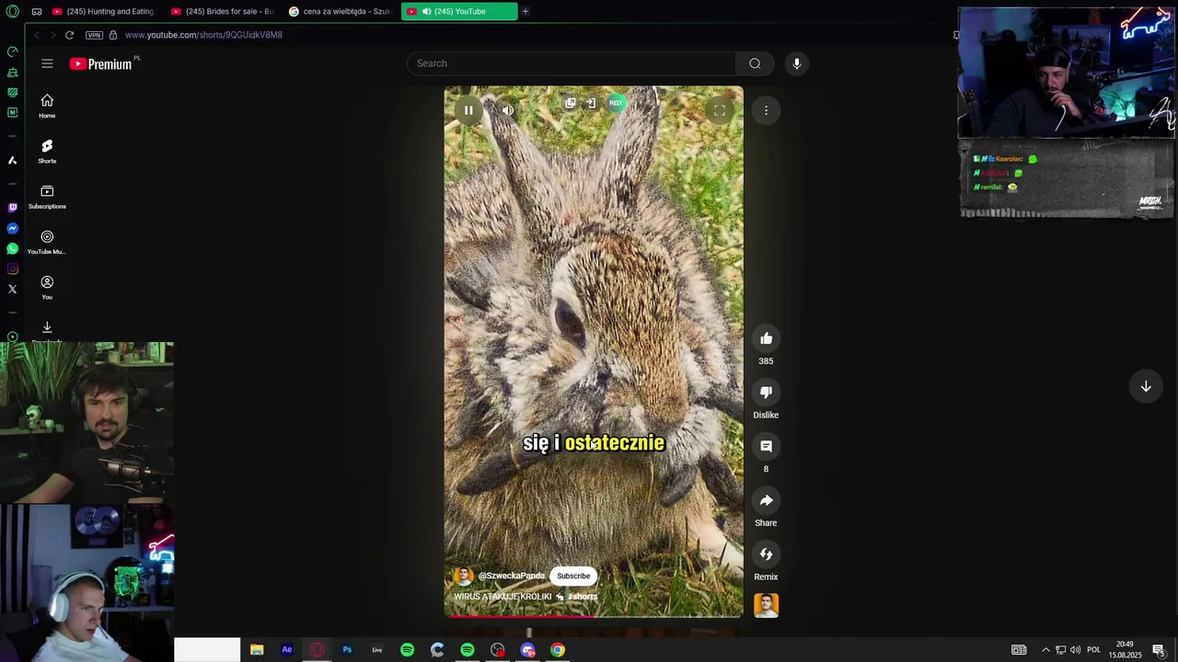The image size is (1178, 662).
Task: Seek using the red progress bar
Action: 594,616
